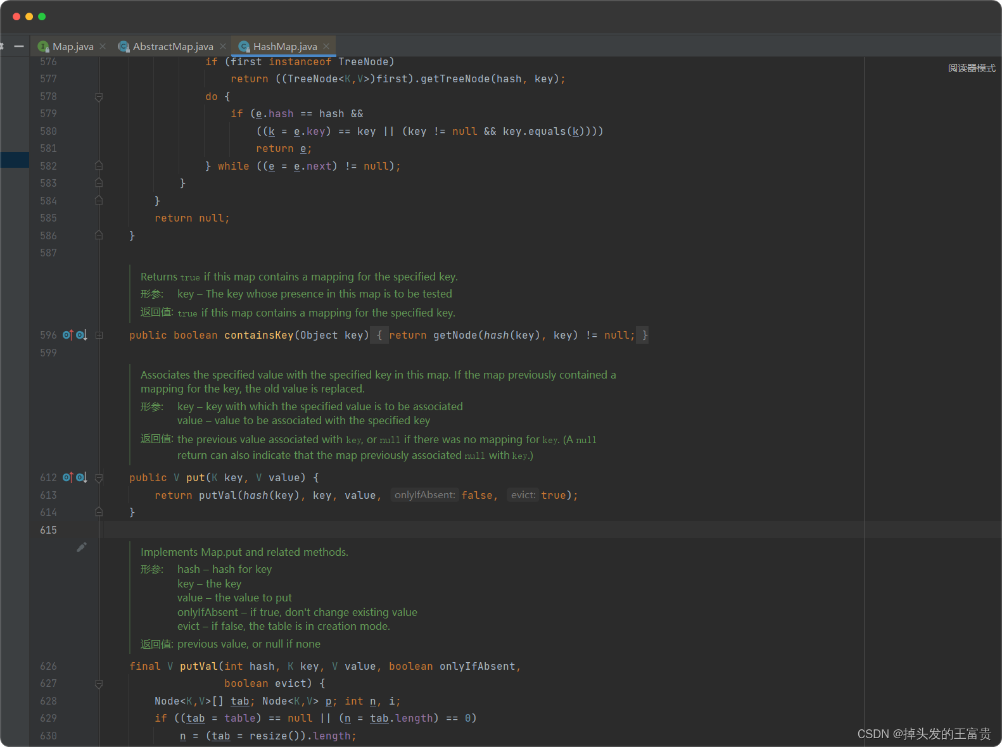The image size is (1002, 747).
Task: Click the evict: inlay parameter hint
Action: point(523,495)
